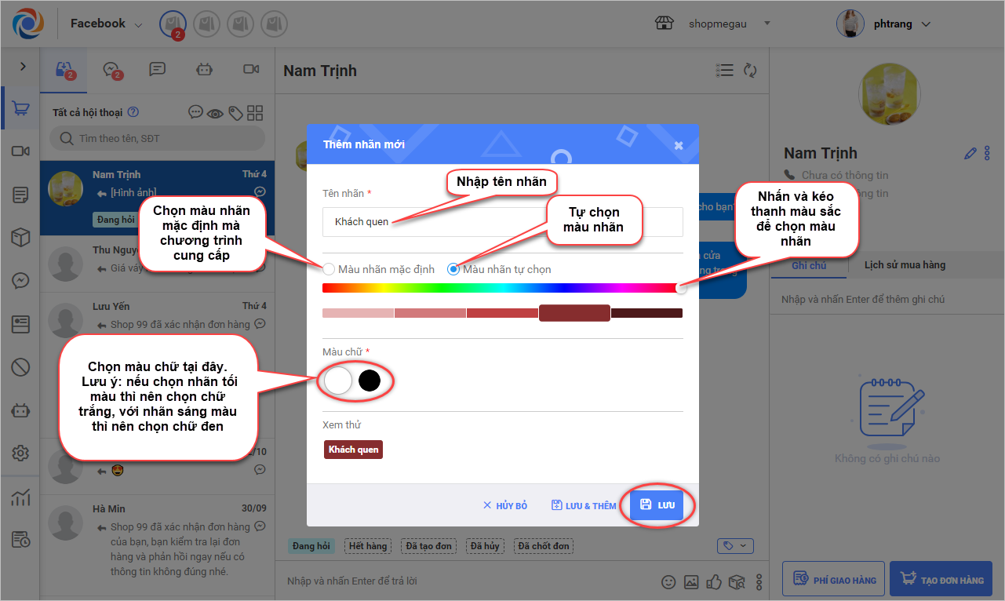Click the checklist icon in Nam Trịnh chat header
The width and height of the screenshot is (1005, 601).
pyautogui.click(x=725, y=71)
